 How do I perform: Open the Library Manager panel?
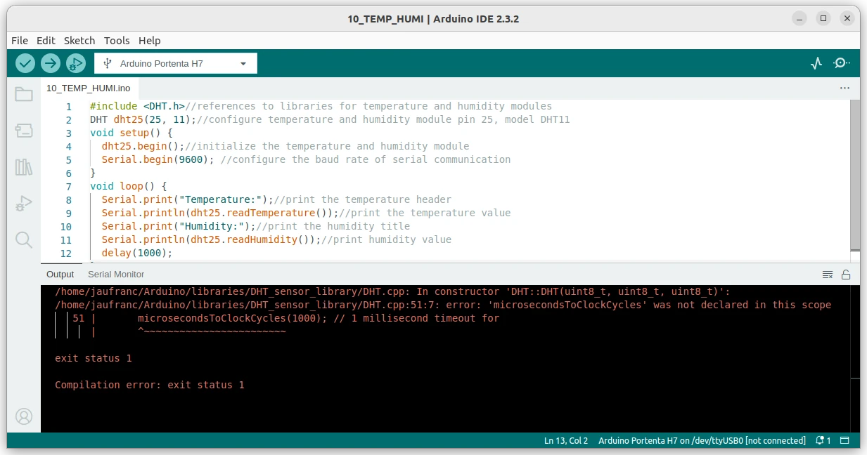[24, 167]
